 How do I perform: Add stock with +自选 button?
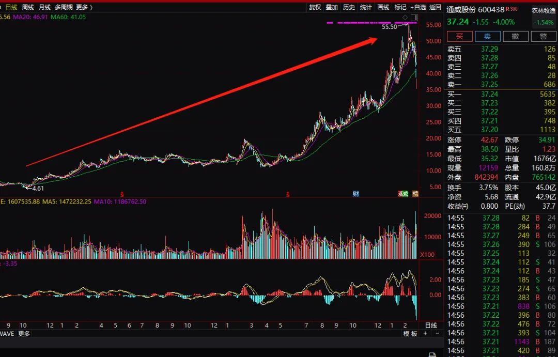(x=418, y=7)
